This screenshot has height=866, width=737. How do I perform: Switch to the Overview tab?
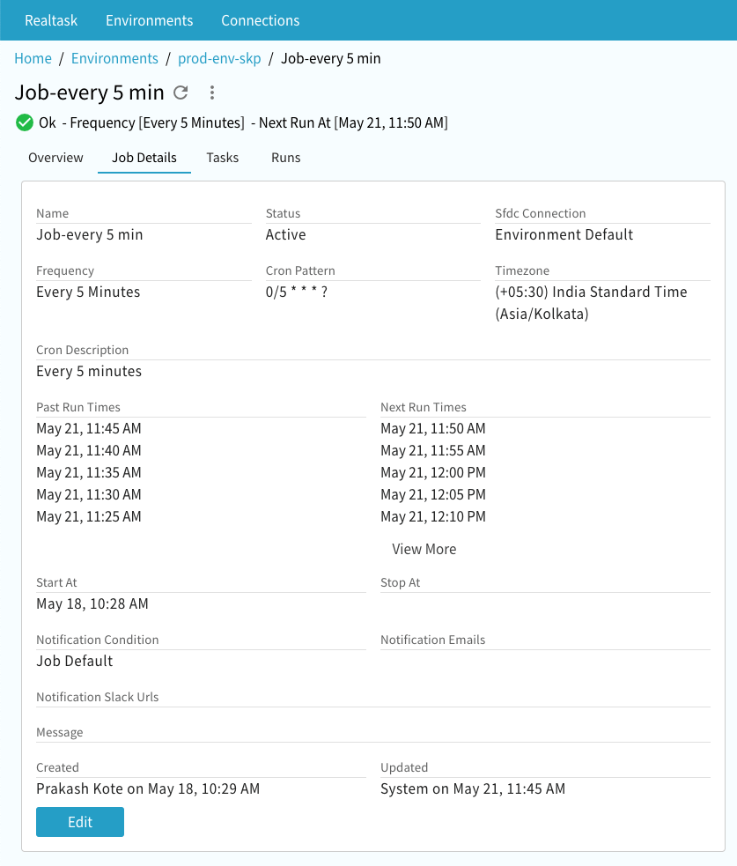pyautogui.click(x=55, y=158)
